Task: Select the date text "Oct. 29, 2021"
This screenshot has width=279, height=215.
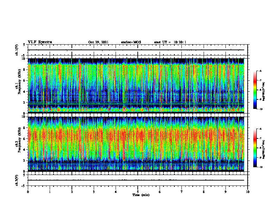Action: pyautogui.click(x=98, y=42)
